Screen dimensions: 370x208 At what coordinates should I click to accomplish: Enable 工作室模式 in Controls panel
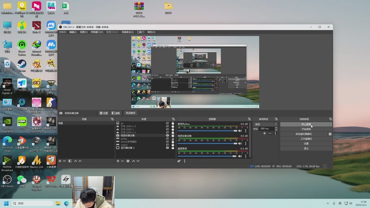tap(306, 139)
